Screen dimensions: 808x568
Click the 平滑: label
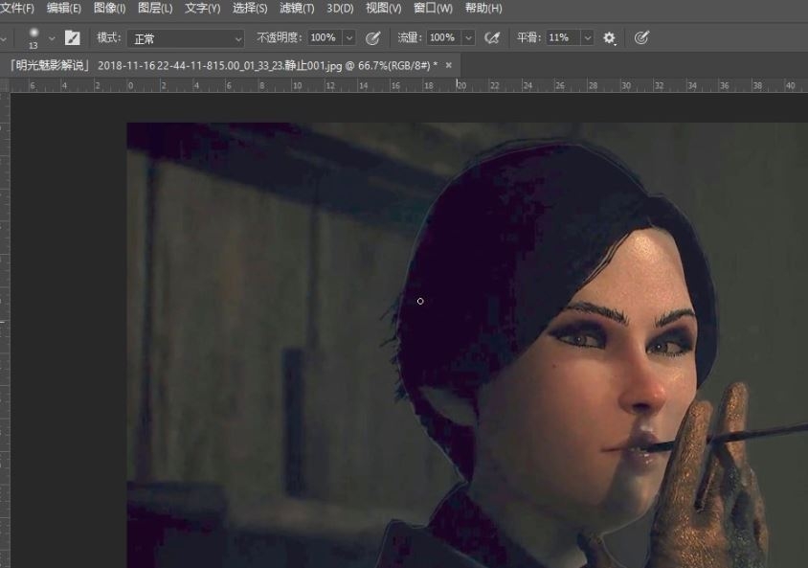528,37
